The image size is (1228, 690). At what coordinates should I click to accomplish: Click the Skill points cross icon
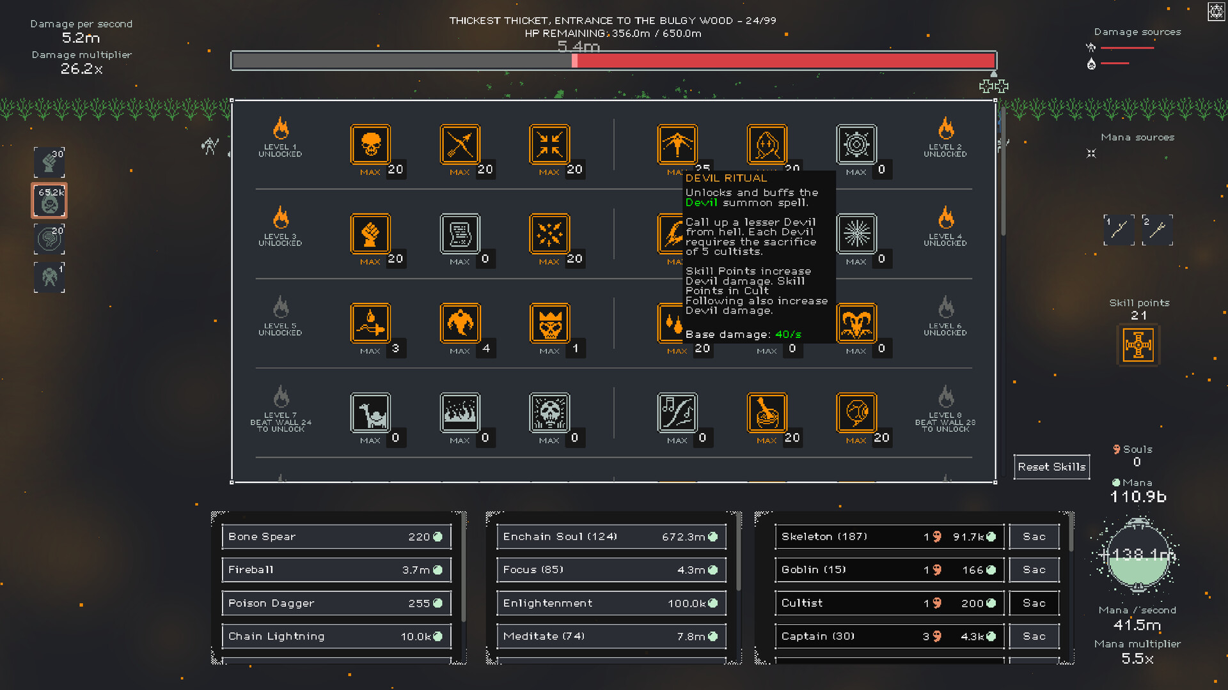1138,345
